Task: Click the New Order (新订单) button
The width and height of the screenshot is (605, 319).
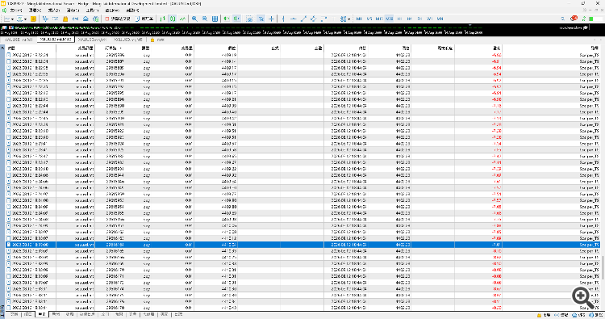Action: (144, 19)
